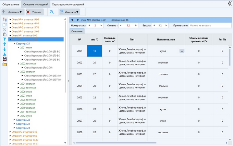Screen dimensions: 233x146
Task: Increase Высота value with right arrow
Action: [166, 25]
